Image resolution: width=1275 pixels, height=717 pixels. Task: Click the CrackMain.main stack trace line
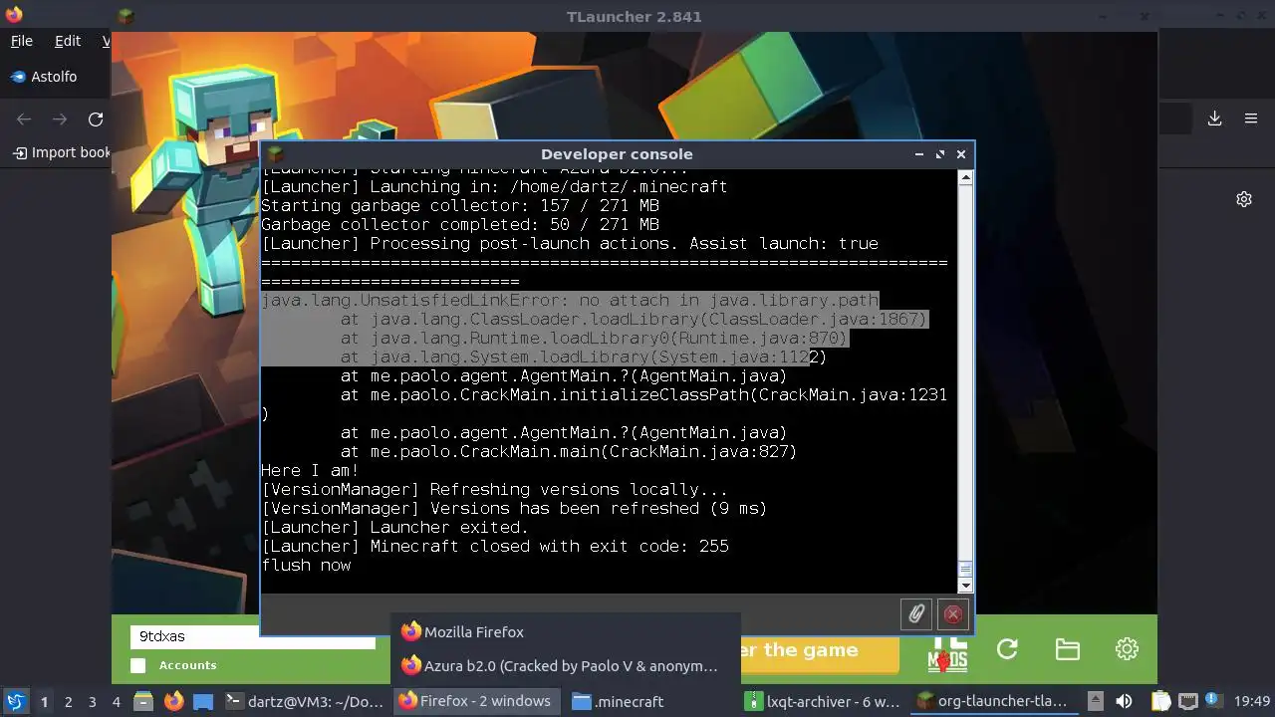(x=569, y=451)
